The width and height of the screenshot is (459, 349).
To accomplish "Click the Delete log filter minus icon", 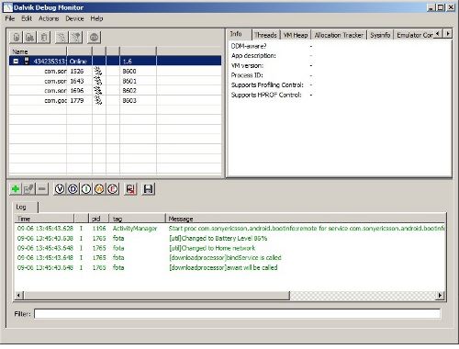I will pyautogui.click(x=42, y=189).
